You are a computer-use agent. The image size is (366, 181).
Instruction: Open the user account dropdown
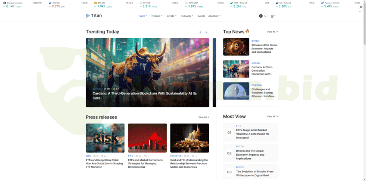point(273,16)
